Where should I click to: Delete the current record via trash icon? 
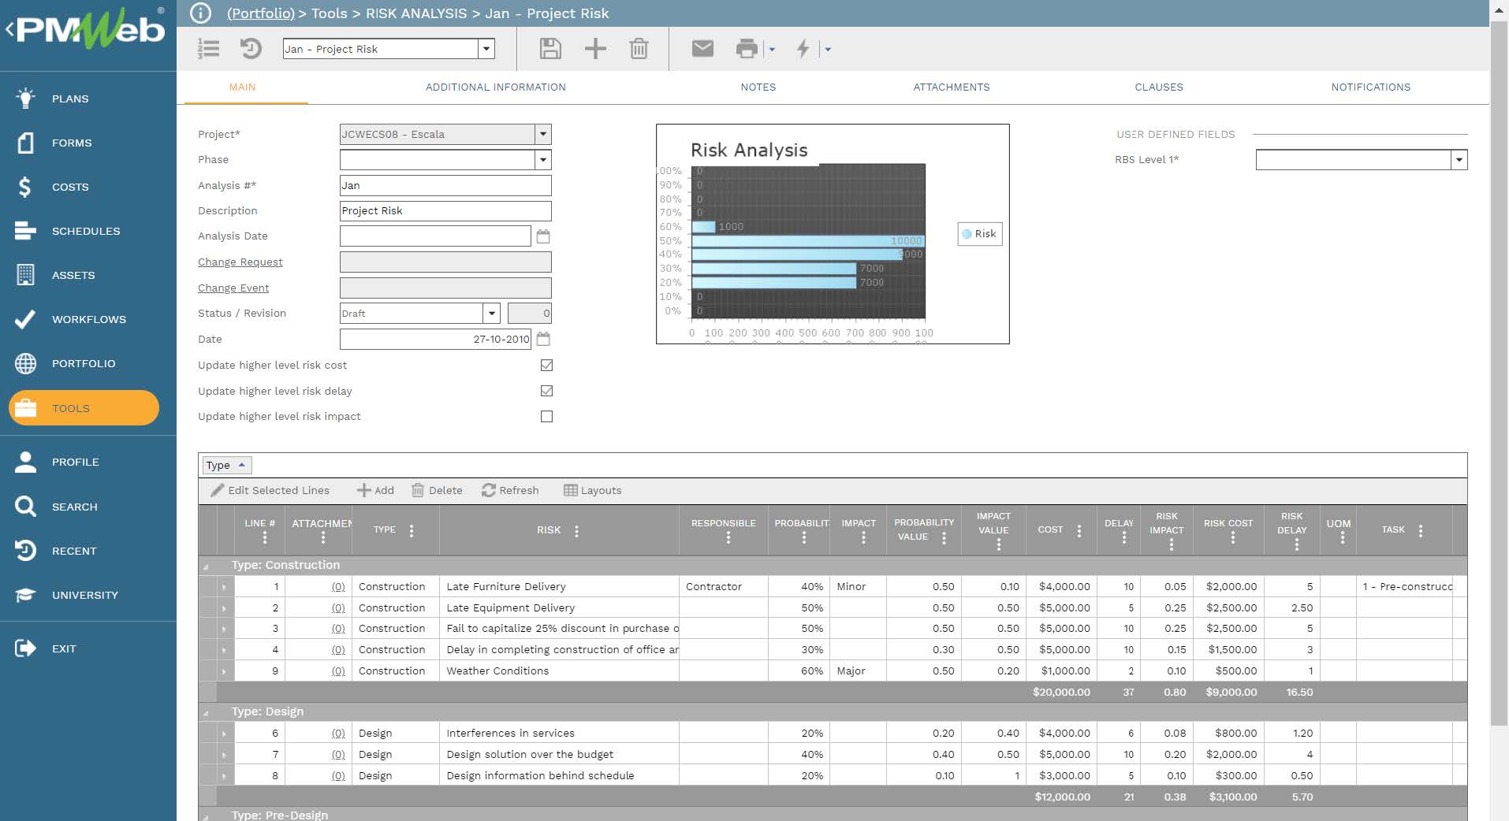[x=639, y=49]
